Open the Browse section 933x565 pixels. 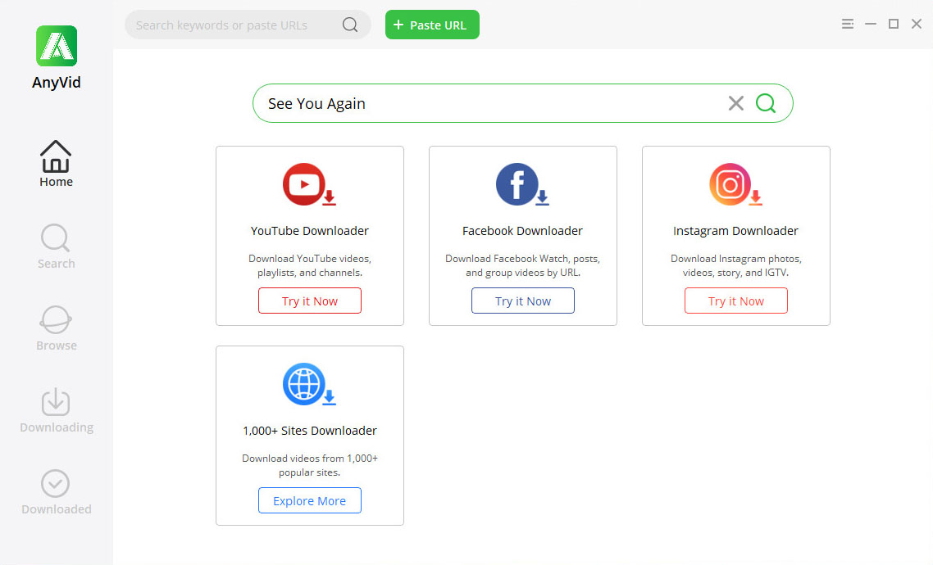tap(56, 328)
